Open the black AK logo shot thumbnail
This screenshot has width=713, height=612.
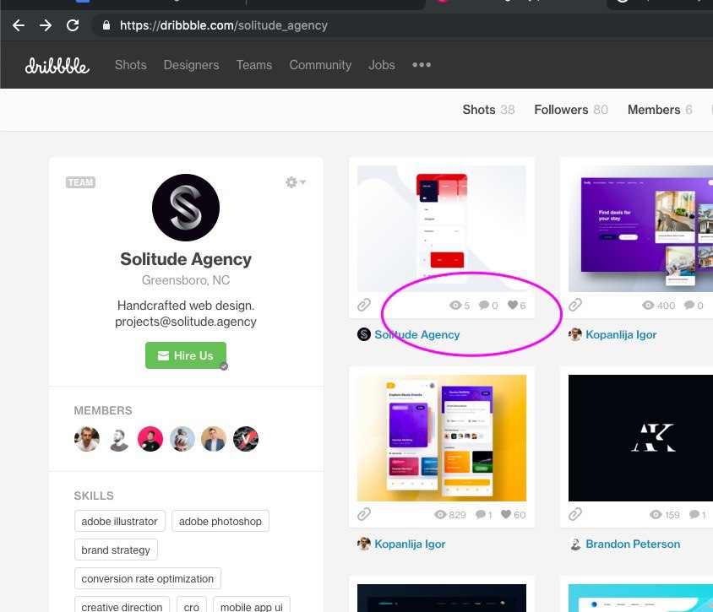(x=640, y=438)
